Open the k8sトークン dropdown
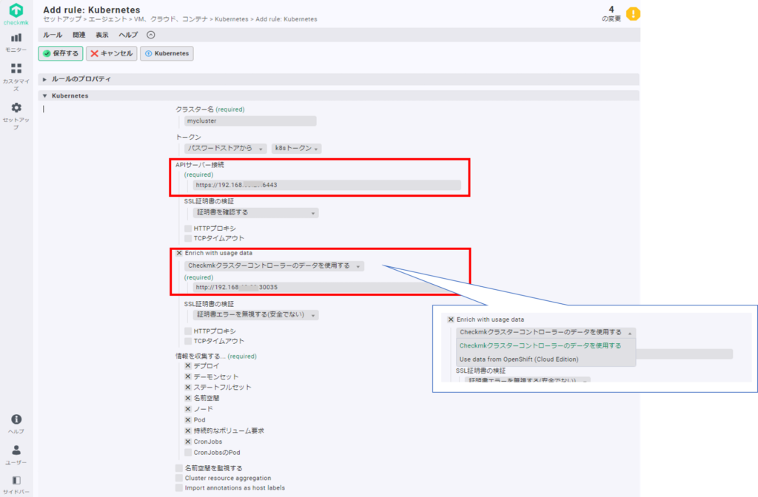Viewport: 758px width, 497px height. click(296, 149)
